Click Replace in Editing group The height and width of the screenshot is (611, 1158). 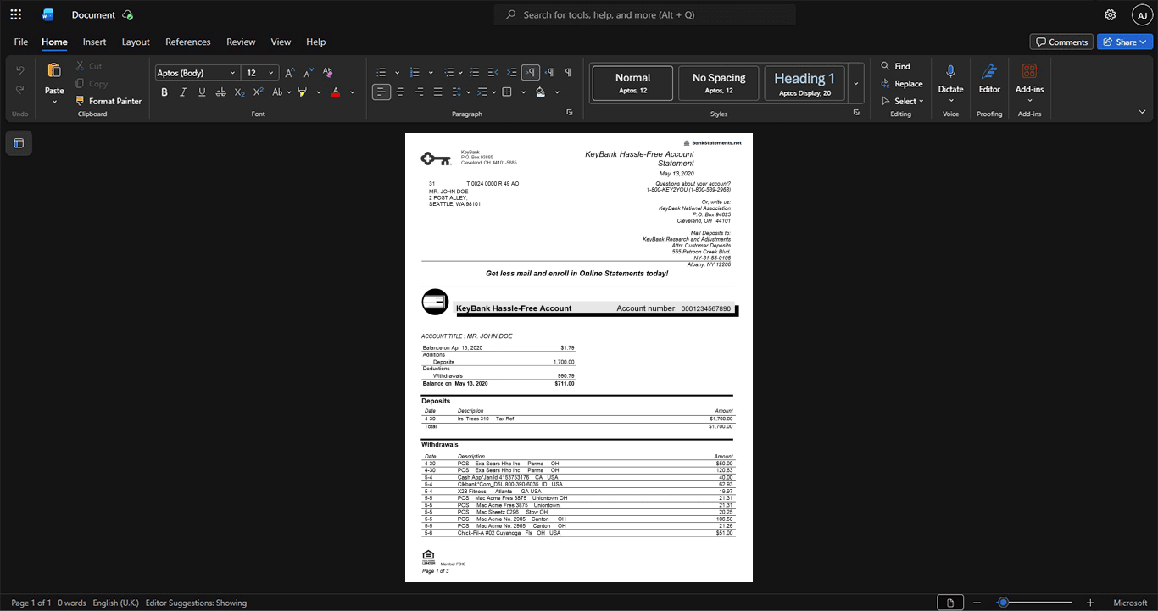click(902, 84)
